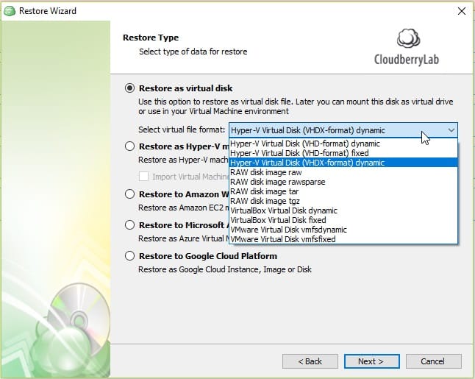
Task: Select the Restore as virtual disk option
Action: coord(129,88)
